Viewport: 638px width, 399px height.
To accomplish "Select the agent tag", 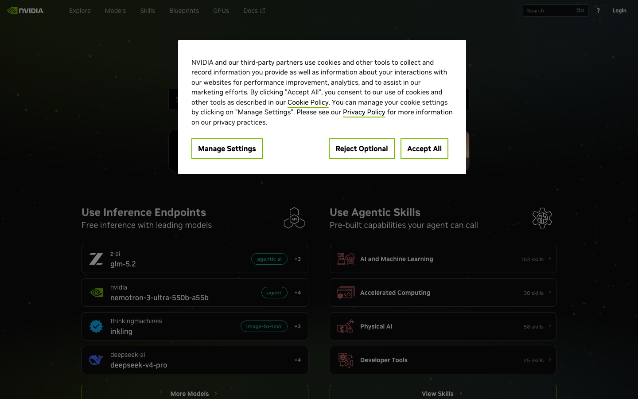I will click(274, 293).
